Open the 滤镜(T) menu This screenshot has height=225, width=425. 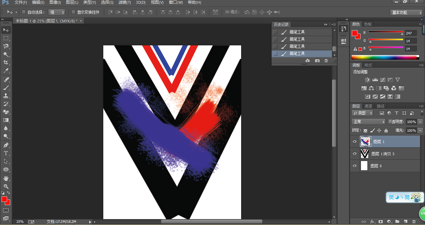(124, 2)
